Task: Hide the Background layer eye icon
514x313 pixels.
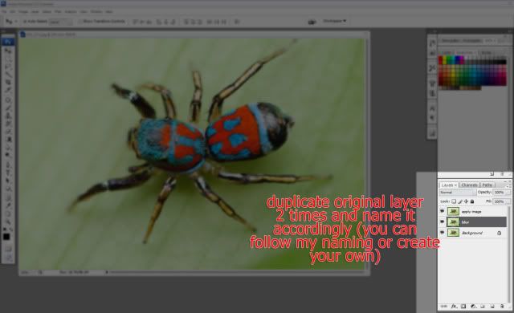Action: (442, 233)
